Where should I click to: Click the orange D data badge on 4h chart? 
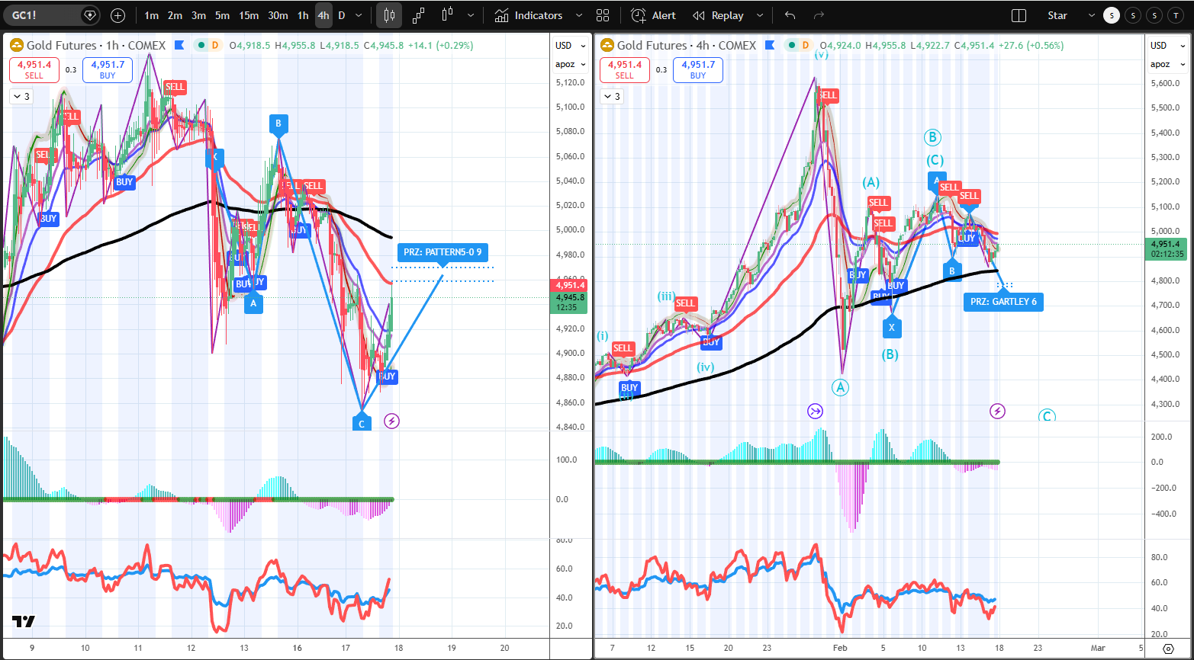(x=806, y=45)
